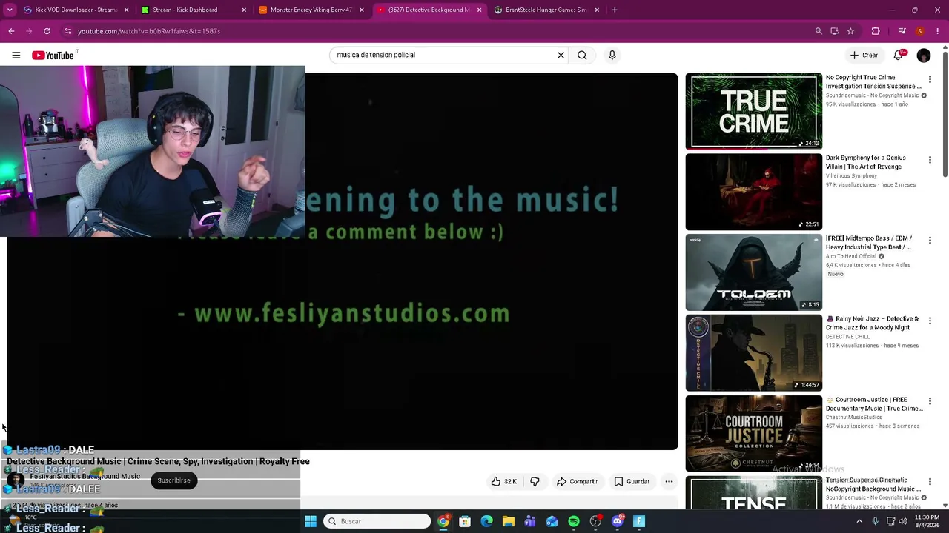This screenshot has height=533, width=949.
Task: Open browser media controls icon
Action: coord(902,31)
